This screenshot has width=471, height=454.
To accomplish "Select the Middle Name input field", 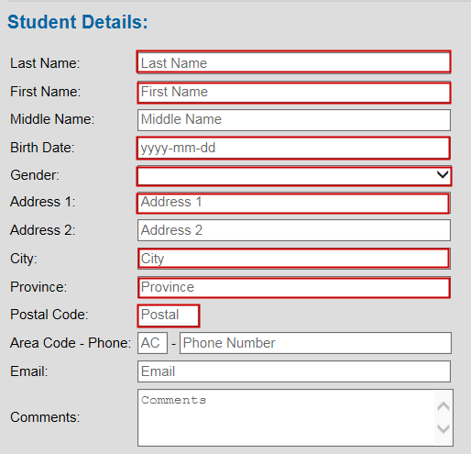I will click(x=293, y=120).
